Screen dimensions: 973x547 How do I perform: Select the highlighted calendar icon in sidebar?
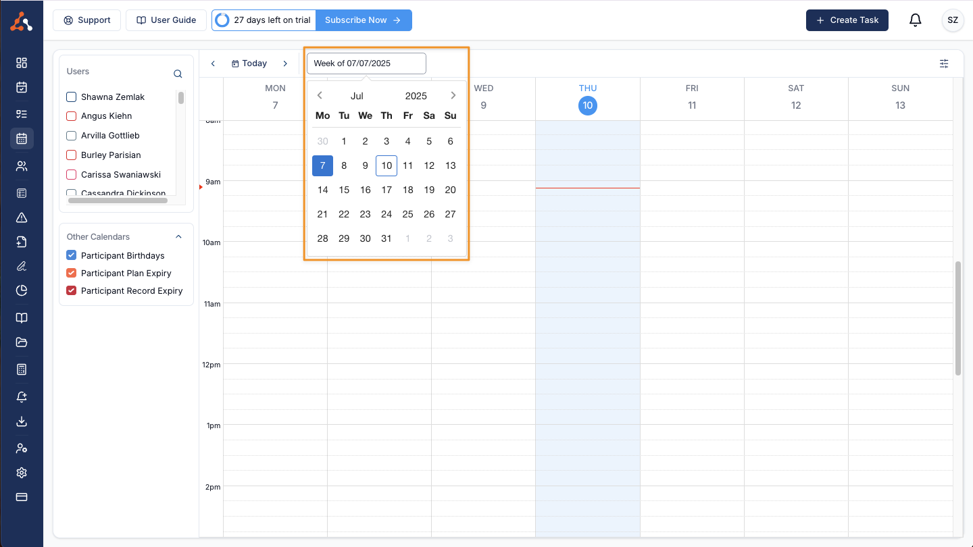pos(22,138)
